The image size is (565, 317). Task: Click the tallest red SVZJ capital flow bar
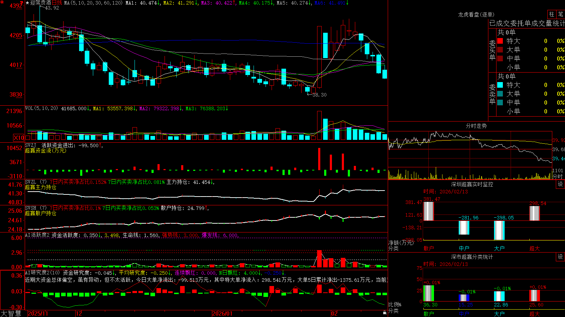(x=319, y=159)
